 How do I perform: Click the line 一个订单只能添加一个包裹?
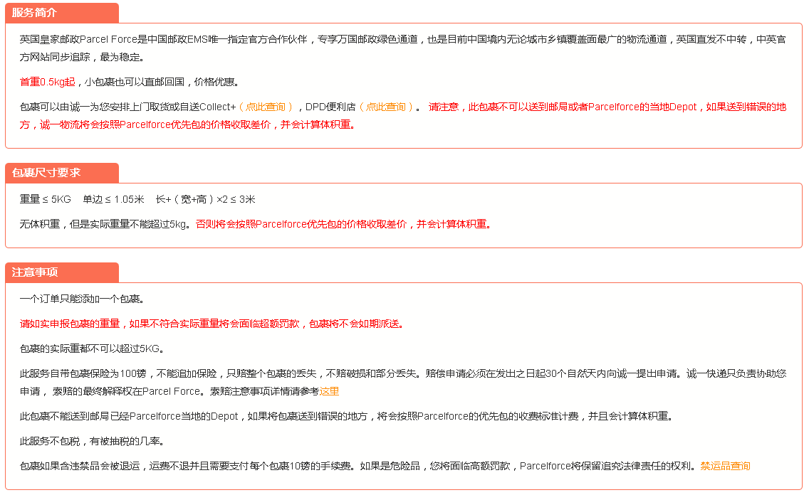pos(81,299)
